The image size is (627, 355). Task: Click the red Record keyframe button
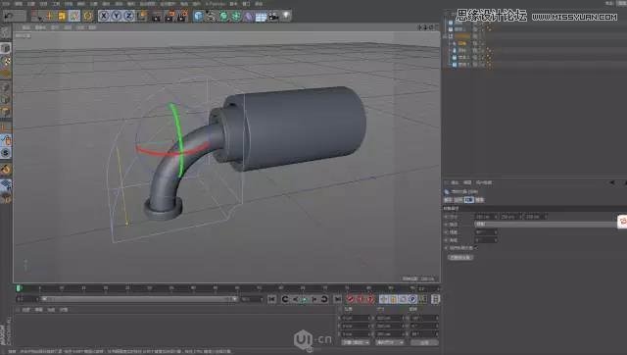pyautogui.click(x=351, y=299)
